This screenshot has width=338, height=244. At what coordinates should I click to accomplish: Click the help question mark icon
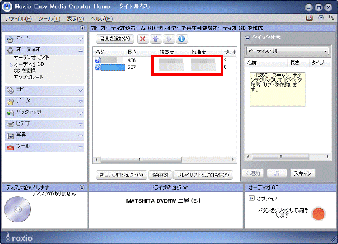tap(321, 18)
